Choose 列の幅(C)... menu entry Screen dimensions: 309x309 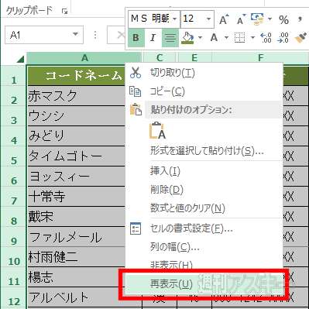[x=204, y=247]
